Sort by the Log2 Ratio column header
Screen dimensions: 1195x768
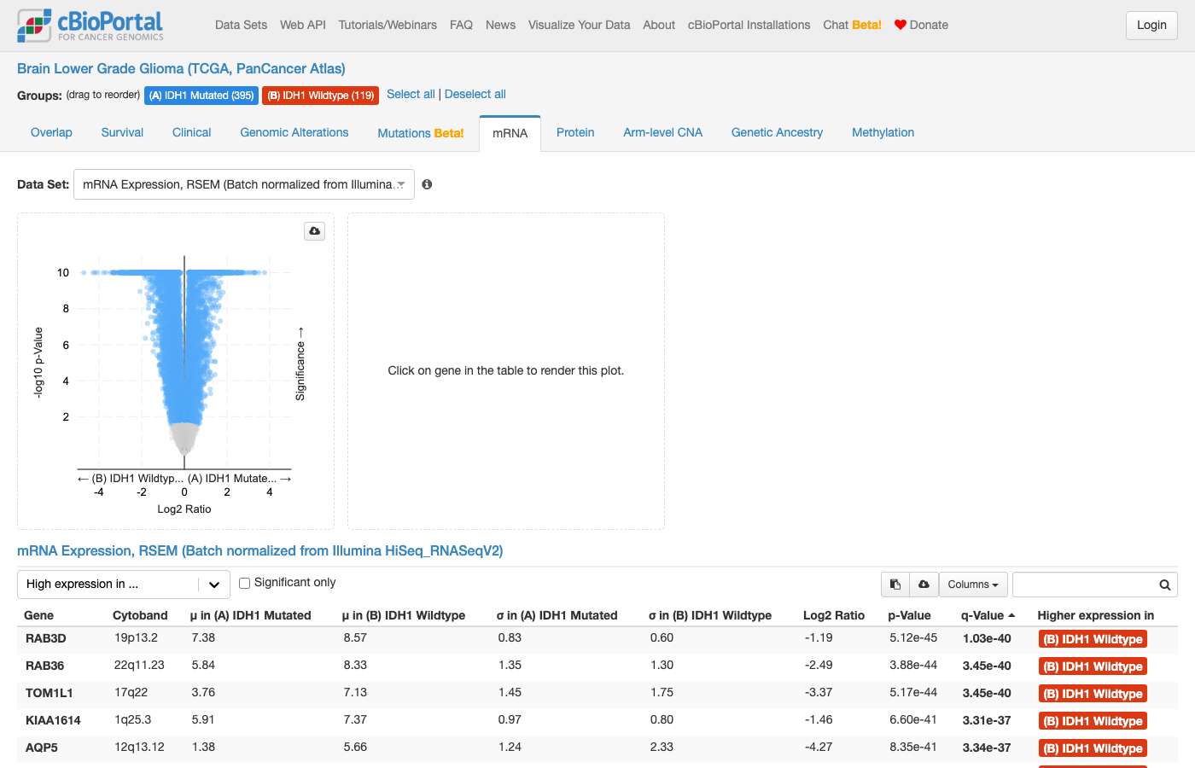click(833, 615)
